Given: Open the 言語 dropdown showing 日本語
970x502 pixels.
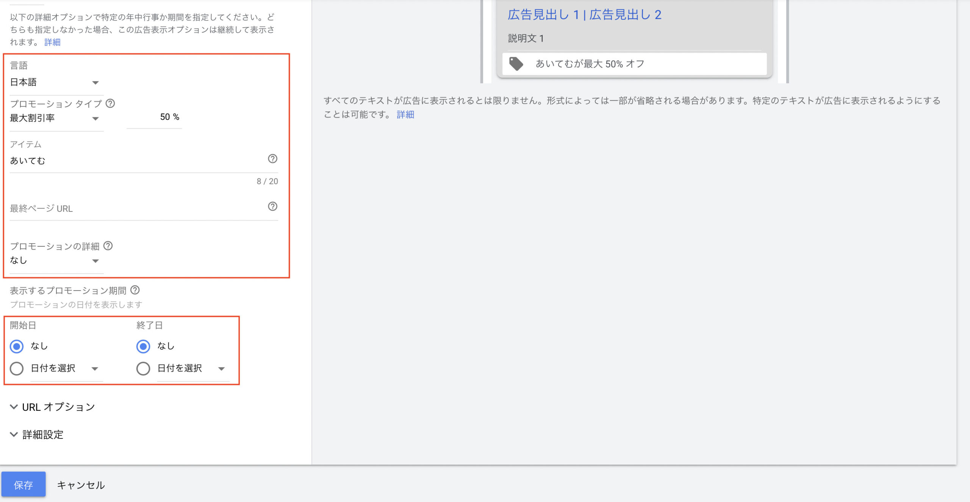Looking at the screenshot, I should coord(55,82).
